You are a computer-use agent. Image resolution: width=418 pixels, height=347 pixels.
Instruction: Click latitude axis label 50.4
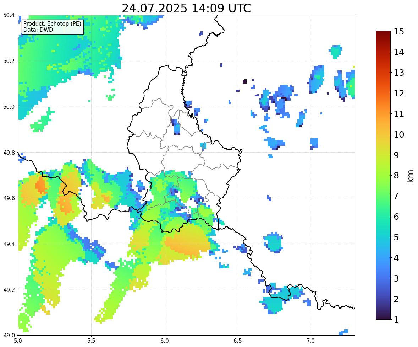click(x=9, y=15)
